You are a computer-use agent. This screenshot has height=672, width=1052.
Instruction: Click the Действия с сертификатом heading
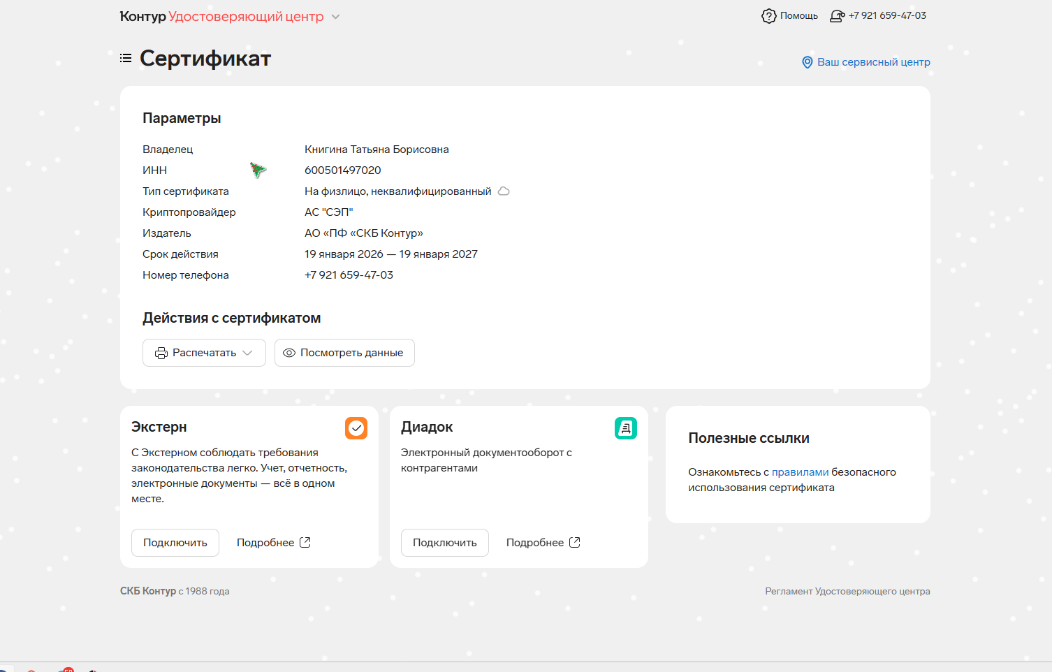click(232, 318)
